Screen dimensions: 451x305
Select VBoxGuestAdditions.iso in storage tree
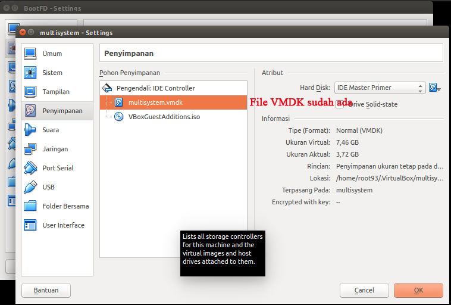(173, 117)
